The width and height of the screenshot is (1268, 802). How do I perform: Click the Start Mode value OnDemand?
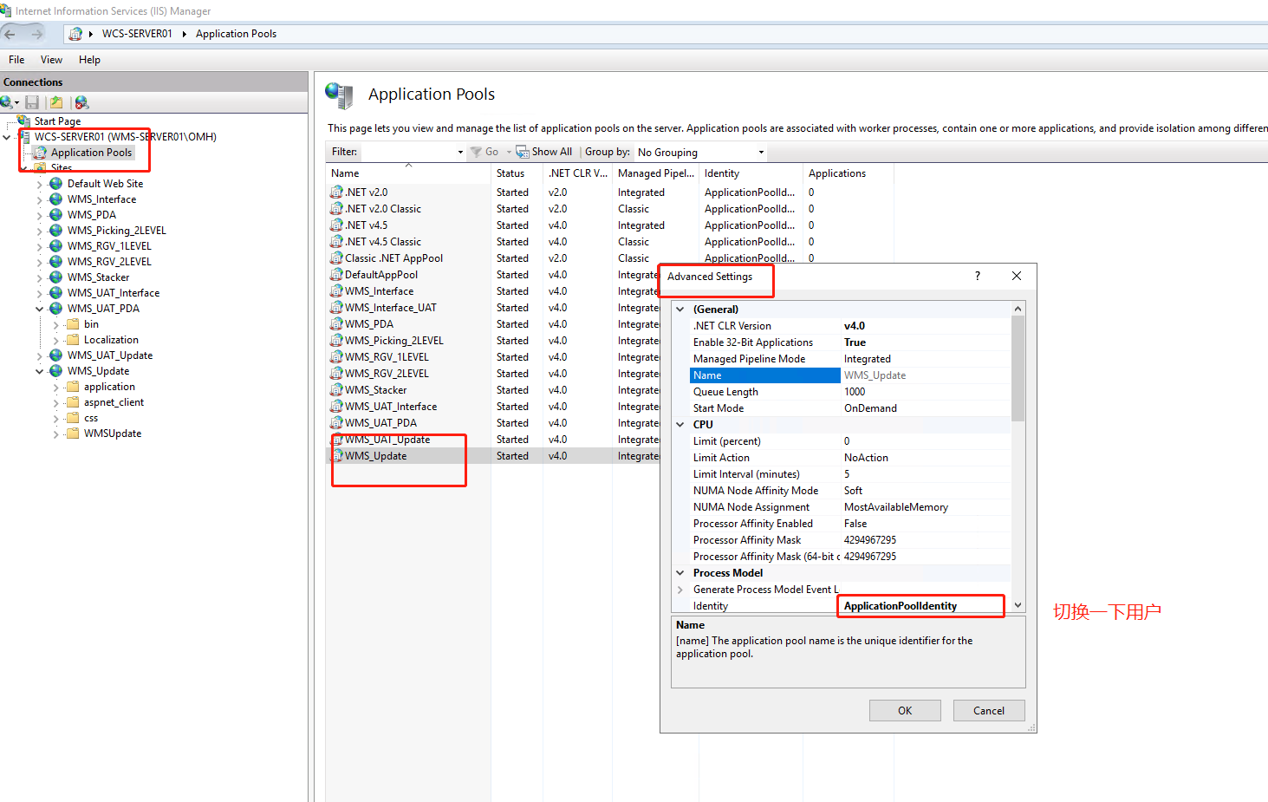tap(870, 408)
